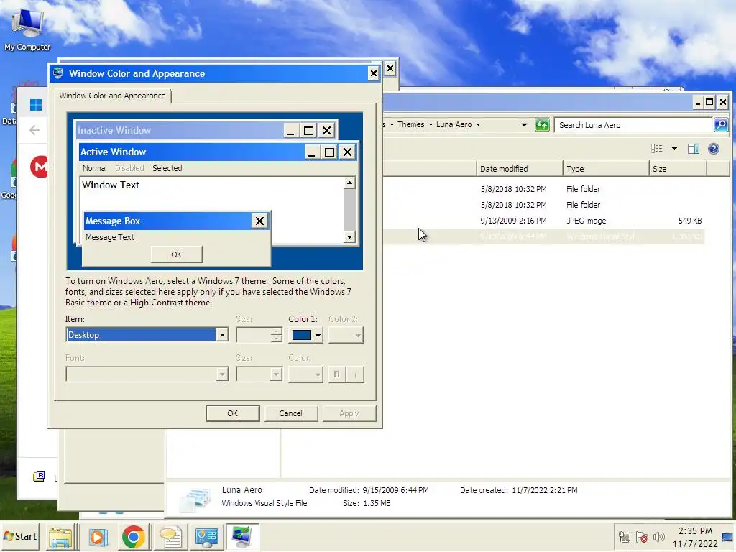Maximize the Luna Aero Explorer window
This screenshot has width=736, height=552.
pos(709,102)
